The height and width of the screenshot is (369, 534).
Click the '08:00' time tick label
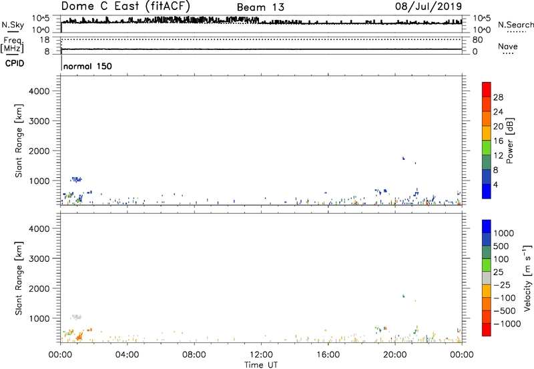click(194, 355)
